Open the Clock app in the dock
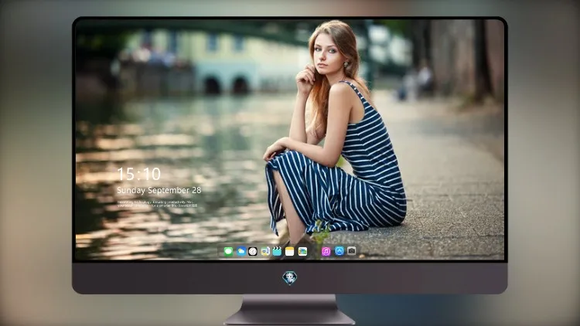 point(253,251)
